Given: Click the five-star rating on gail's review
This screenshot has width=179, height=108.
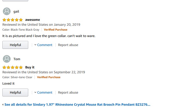Looking at the screenshot, I should [12, 20].
